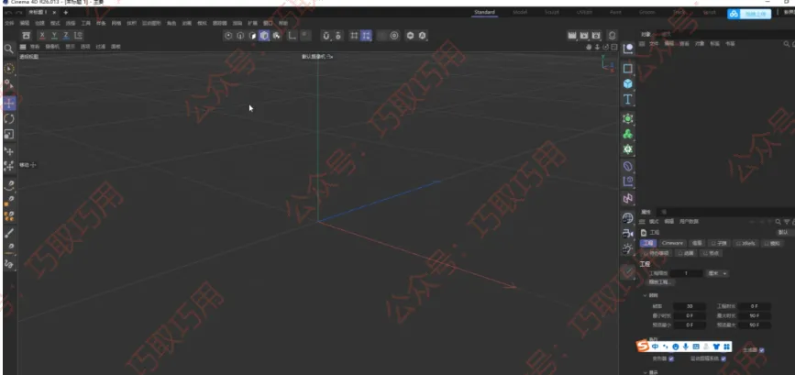Collapse the 显示 section at the panel bottom
The width and height of the screenshot is (795, 375).
coord(645,372)
